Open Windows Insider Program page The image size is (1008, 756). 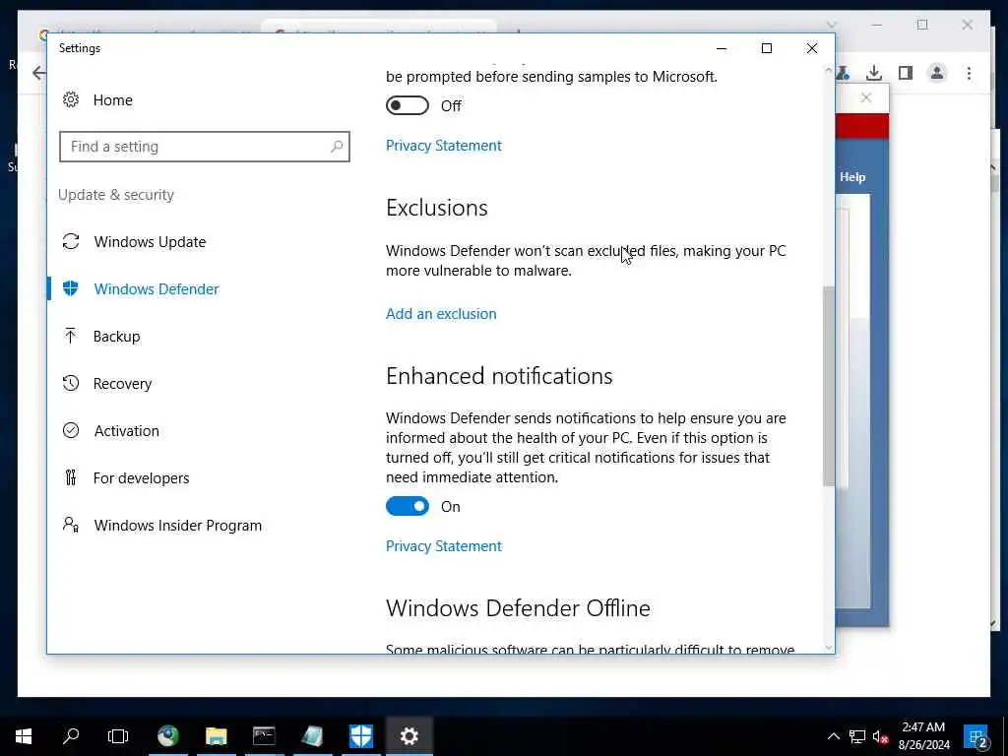pyautogui.click(x=177, y=526)
